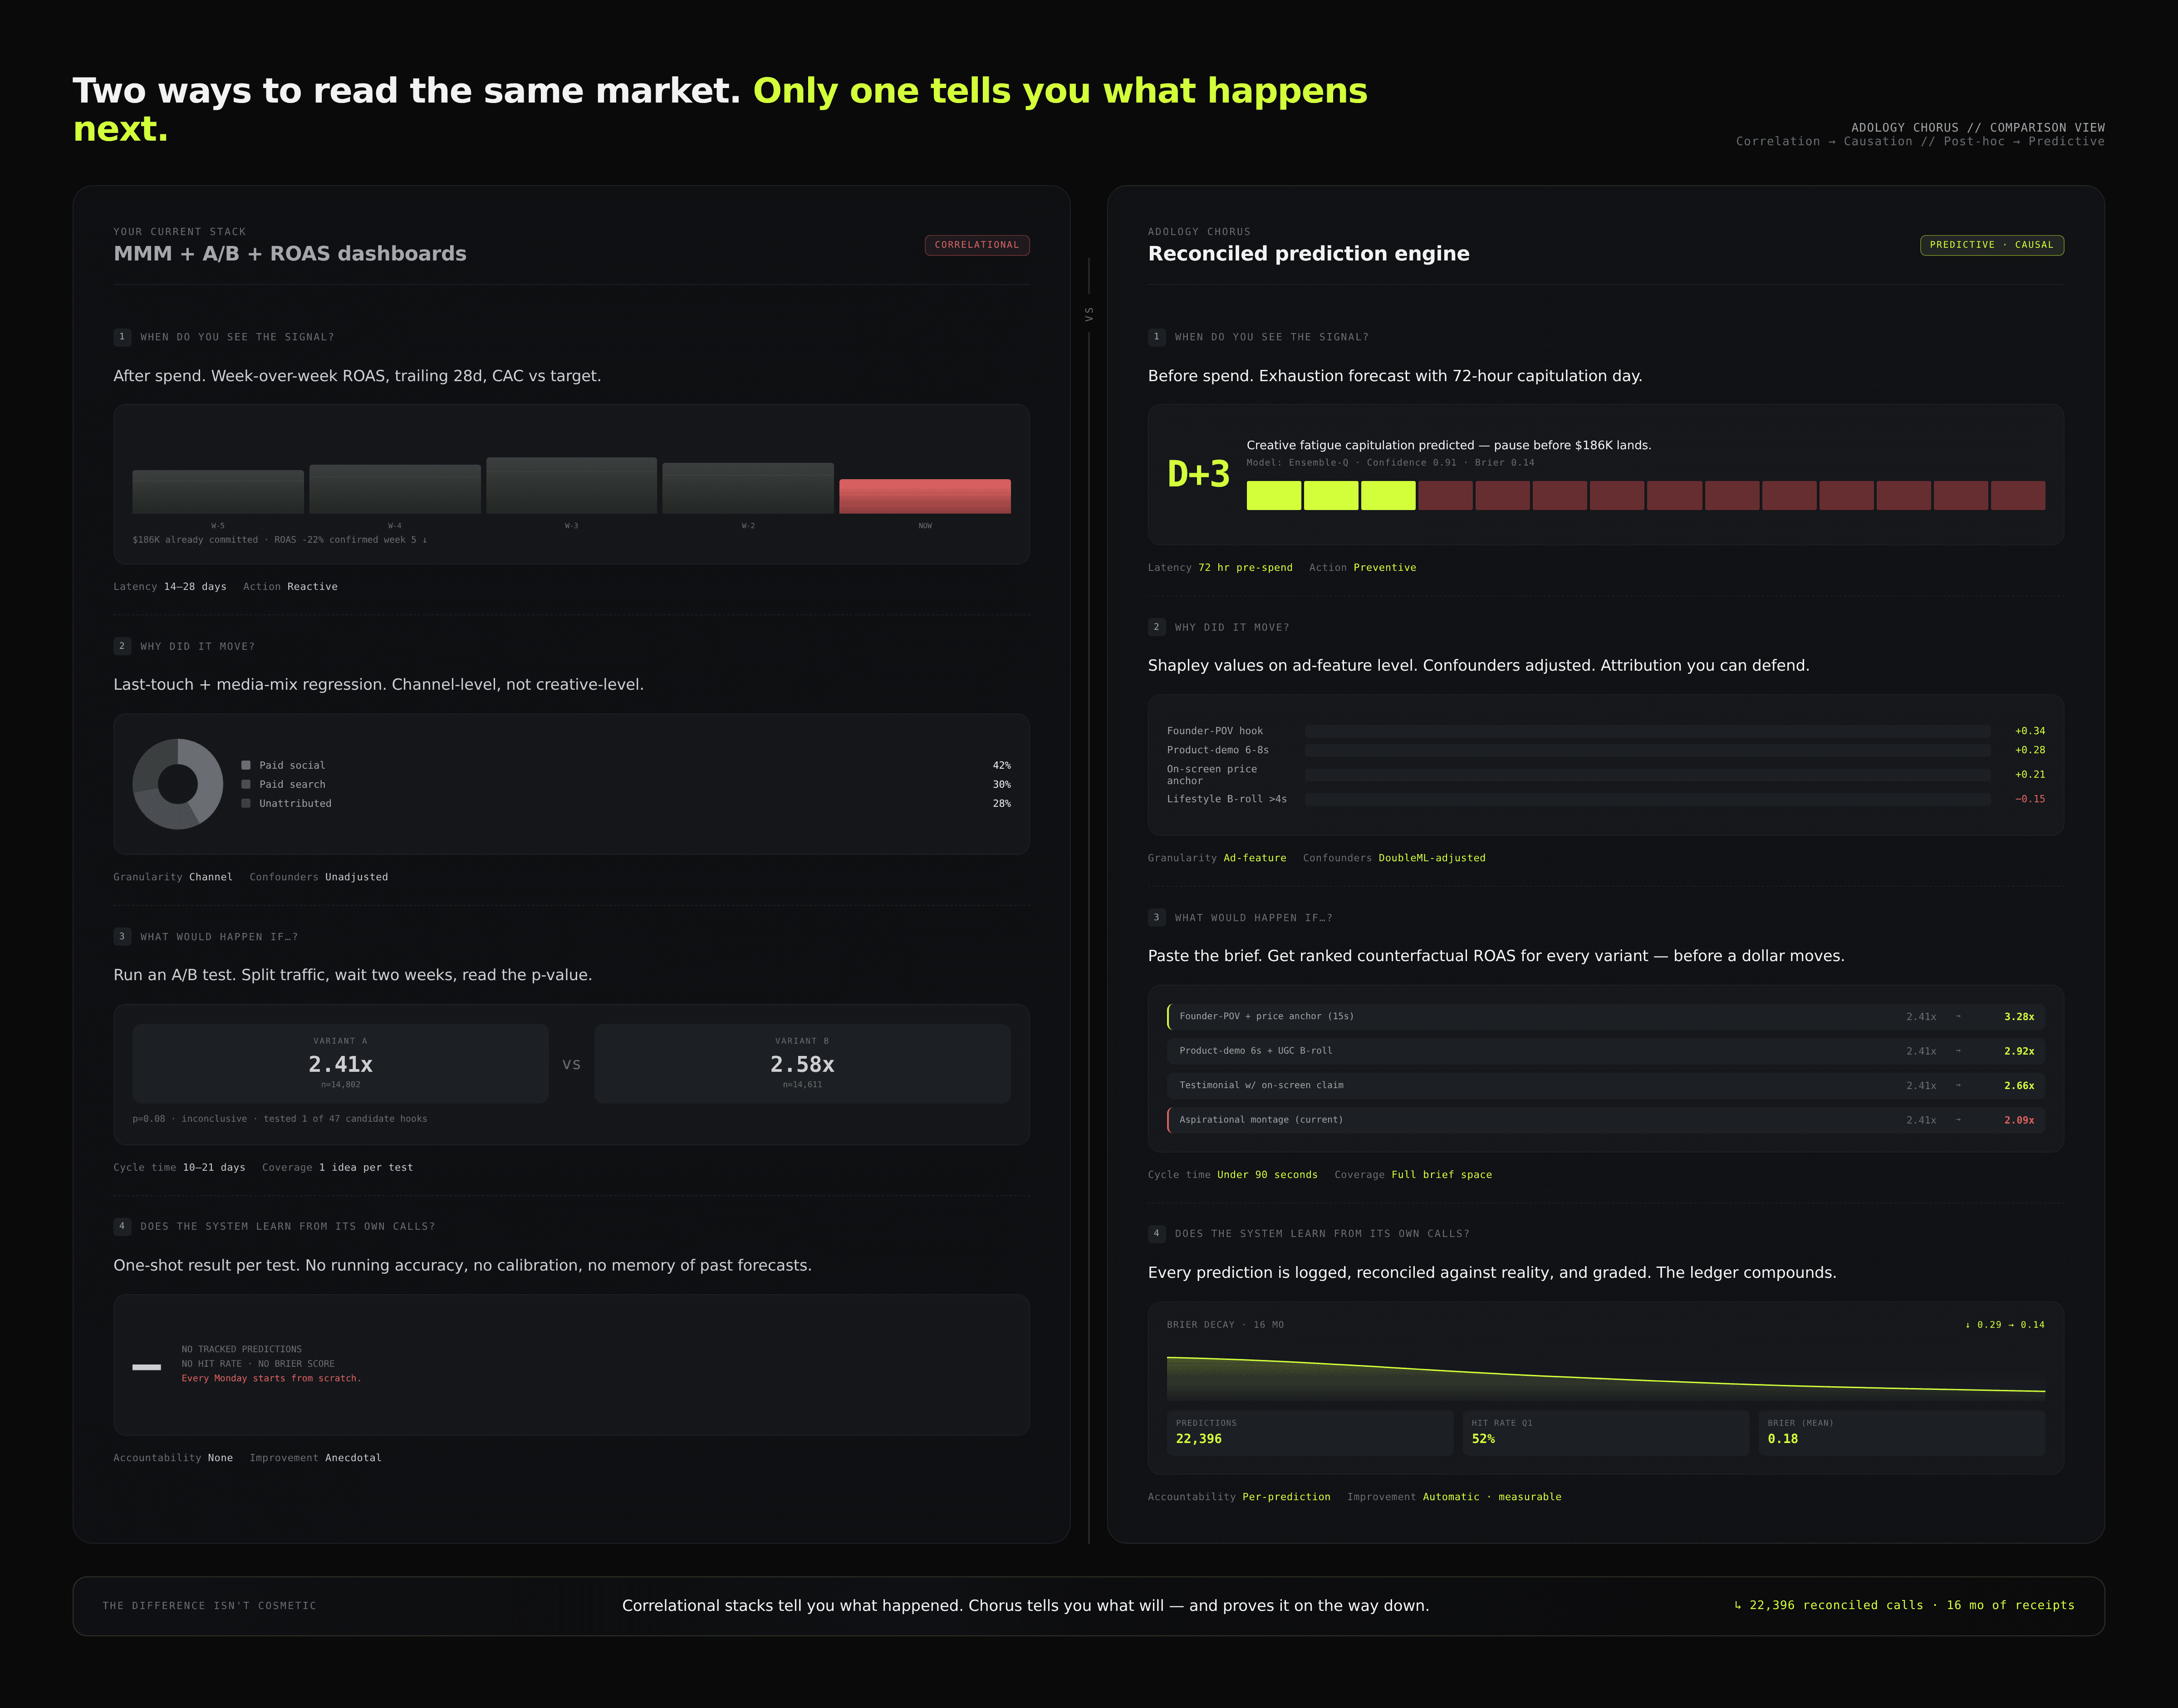Click the 22,396 reconciled calls footer link
2178x1708 pixels.
point(1904,1605)
